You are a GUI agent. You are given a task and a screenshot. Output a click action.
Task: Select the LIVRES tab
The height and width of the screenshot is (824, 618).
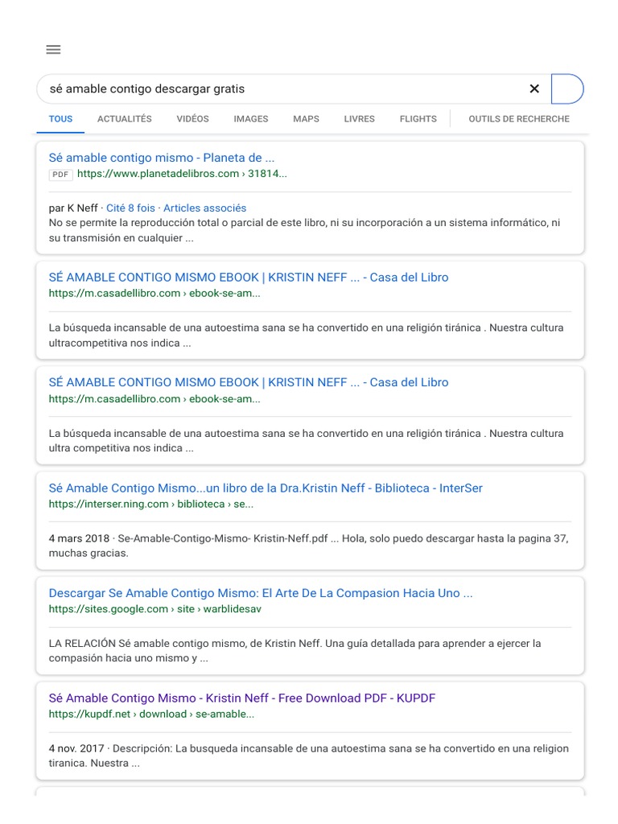[359, 119]
